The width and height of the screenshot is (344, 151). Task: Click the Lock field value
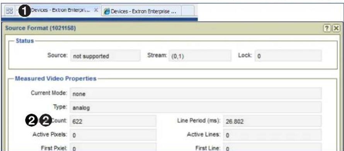(x=288, y=56)
